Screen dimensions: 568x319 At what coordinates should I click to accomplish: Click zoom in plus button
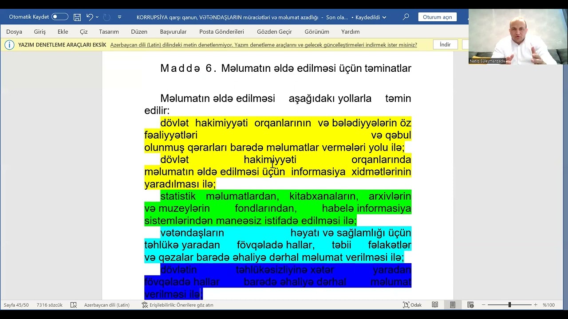(x=536, y=305)
